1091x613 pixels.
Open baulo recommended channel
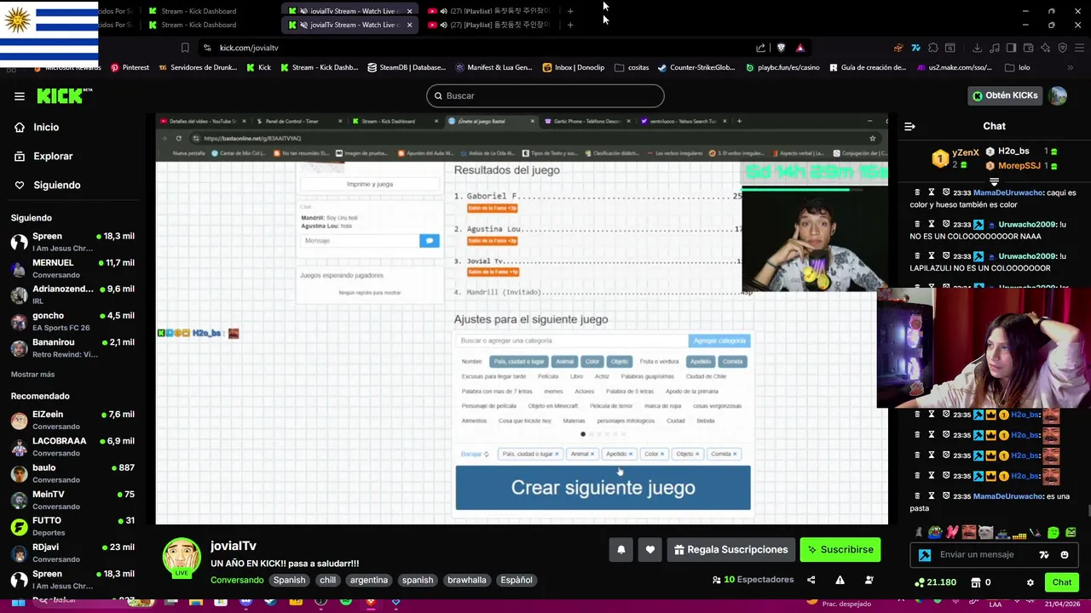tap(72, 473)
